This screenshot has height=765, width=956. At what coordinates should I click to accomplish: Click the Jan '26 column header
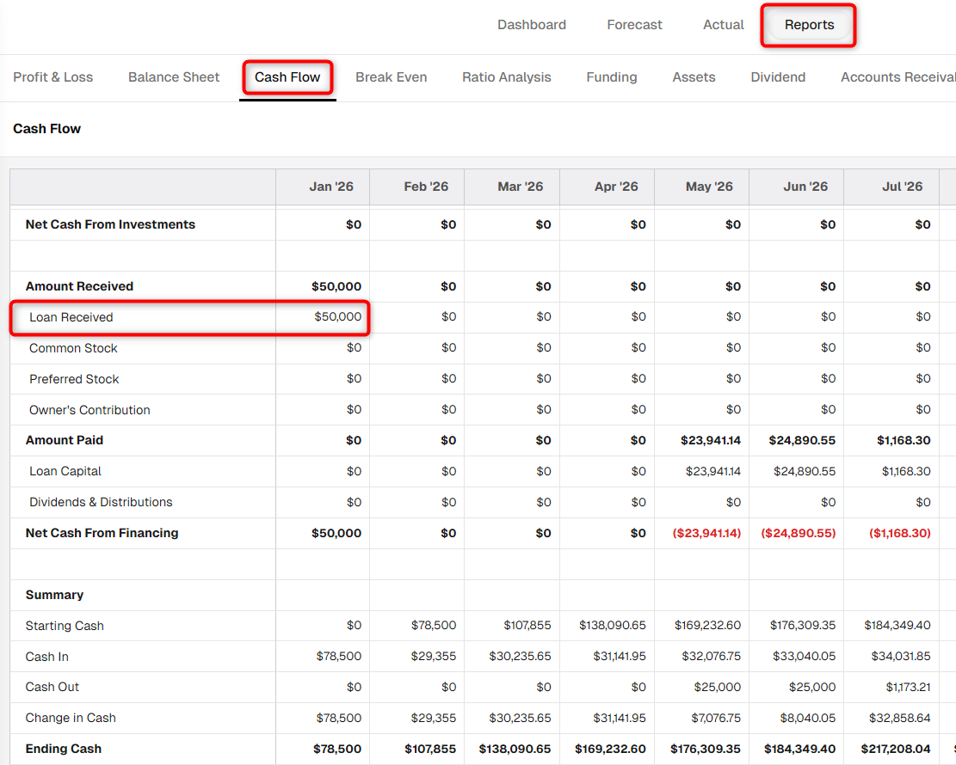(331, 187)
